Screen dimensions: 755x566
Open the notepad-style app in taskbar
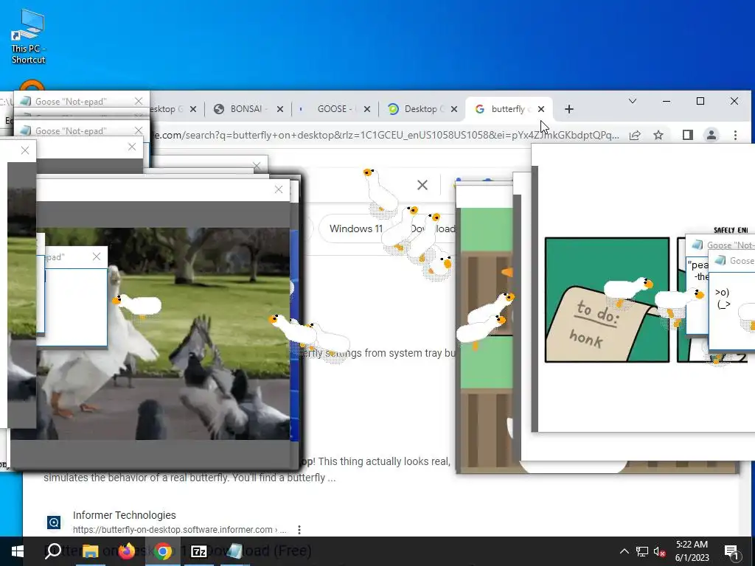click(x=235, y=551)
